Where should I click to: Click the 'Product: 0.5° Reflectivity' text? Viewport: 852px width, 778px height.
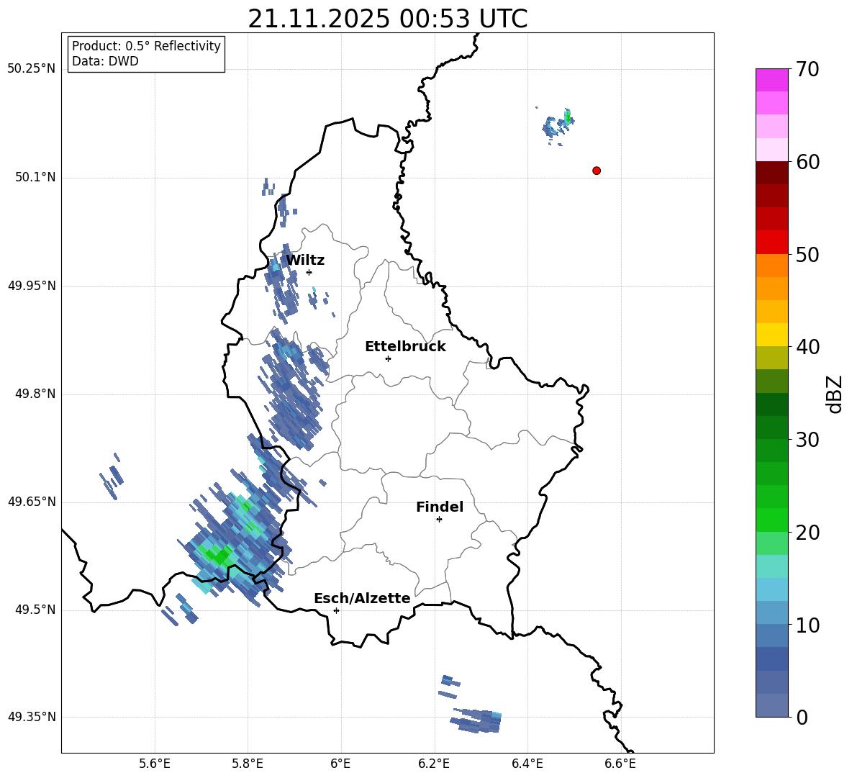pos(146,45)
